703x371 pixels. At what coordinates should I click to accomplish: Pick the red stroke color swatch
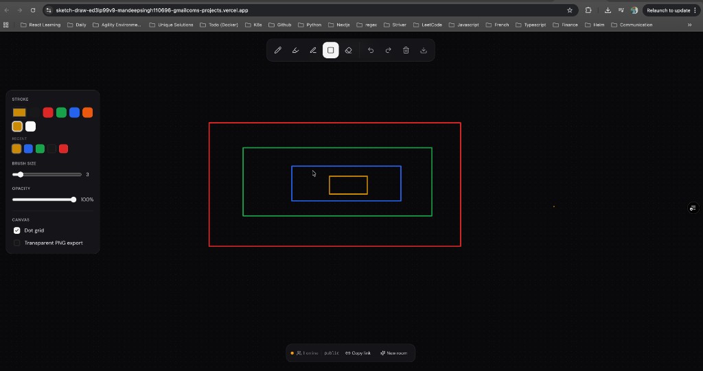click(x=48, y=112)
